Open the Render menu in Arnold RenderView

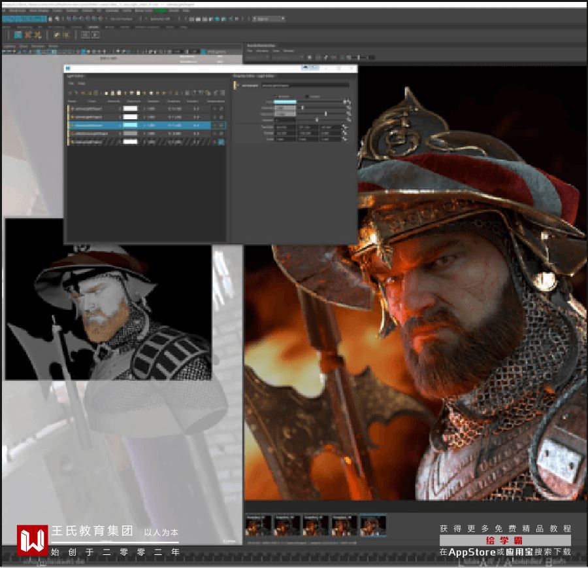coord(288,51)
